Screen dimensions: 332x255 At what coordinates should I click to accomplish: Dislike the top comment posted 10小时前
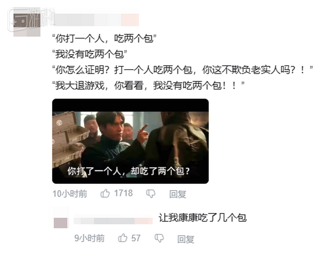click(x=151, y=194)
